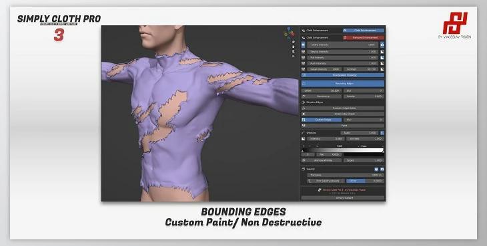Click the icon left of Sewing Intensity
Screen dimensions: 487x246
point(304,52)
